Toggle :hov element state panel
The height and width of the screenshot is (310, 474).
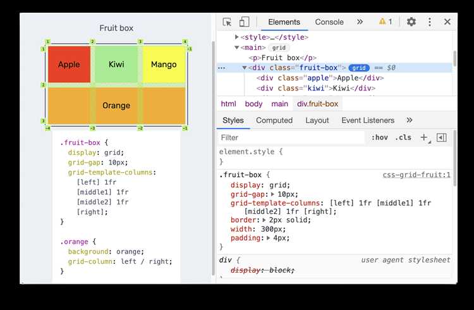click(380, 137)
